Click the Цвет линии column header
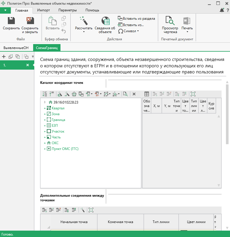This screenshot has height=237, width=230. pos(196,222)
